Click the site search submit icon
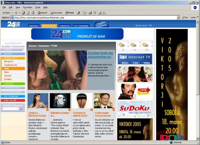Screen dimensions: 200x145 (21, 109)
